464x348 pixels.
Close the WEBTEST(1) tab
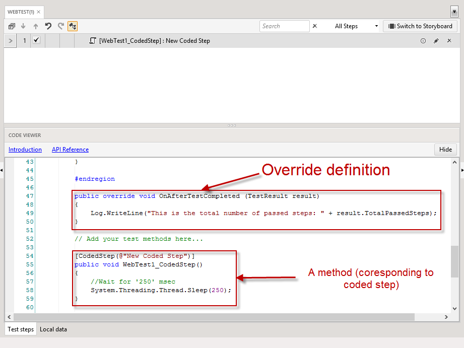[38, 12]
